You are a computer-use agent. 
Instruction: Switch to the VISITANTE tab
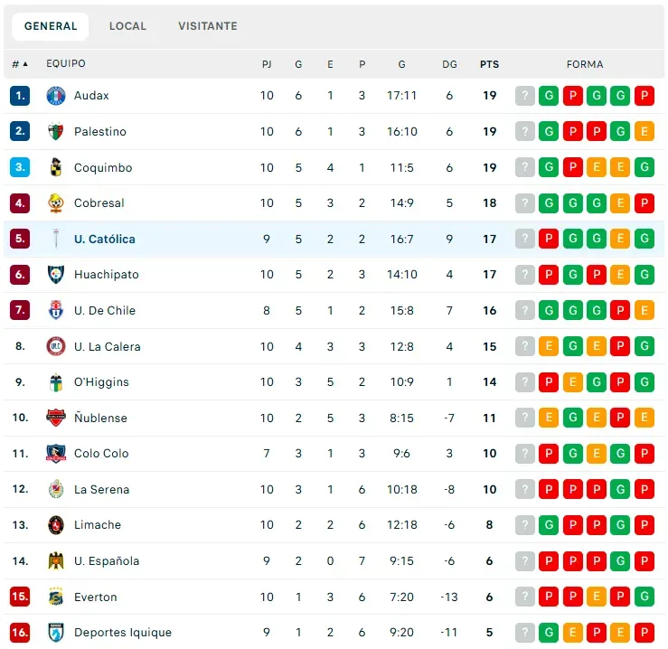point(208,26)
